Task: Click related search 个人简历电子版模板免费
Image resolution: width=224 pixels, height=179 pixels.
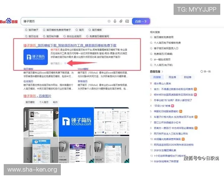Action: pos(167,43)
